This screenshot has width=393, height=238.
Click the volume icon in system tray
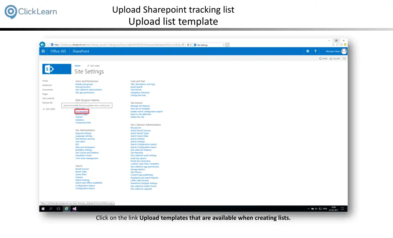(316, 209)
